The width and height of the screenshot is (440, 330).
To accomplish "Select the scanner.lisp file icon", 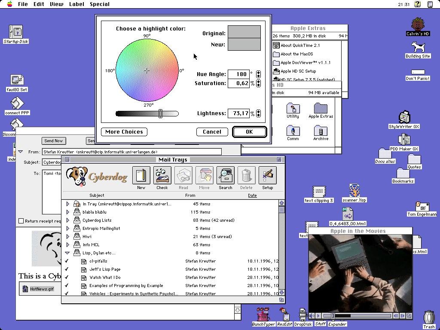I will point(354,190).
